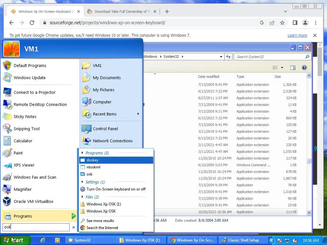The image size is (327, 245).
Task: Open My Documents in Start menu
Action: (107, 78)
